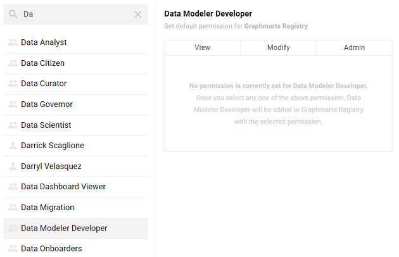This screenshot has height=257, width=399.
Task: Click into the 'Da' search input
Action: coord(75,14)
